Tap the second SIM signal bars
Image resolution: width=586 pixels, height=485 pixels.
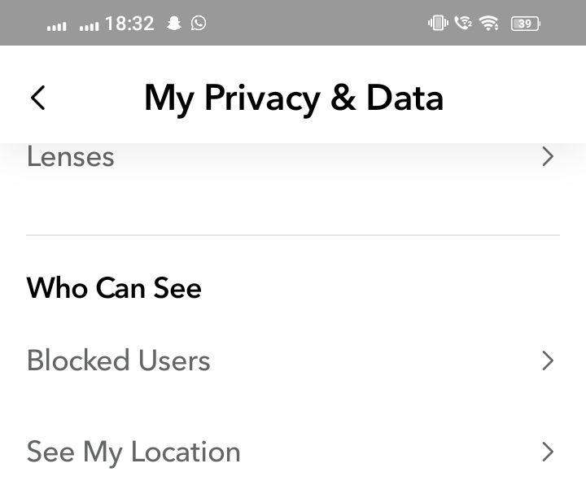click(x=89, y=25)
